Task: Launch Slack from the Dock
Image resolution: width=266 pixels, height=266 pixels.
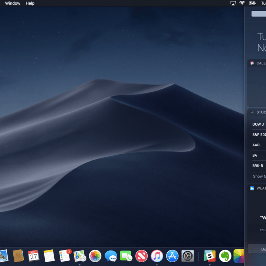Action: coord(210,256)
